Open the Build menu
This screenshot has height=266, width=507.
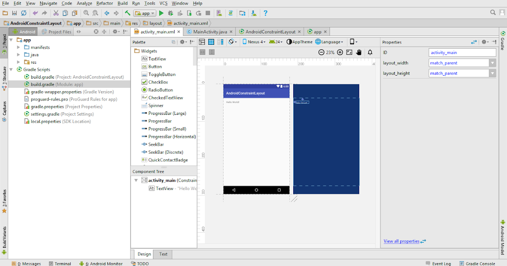point(123,3)
